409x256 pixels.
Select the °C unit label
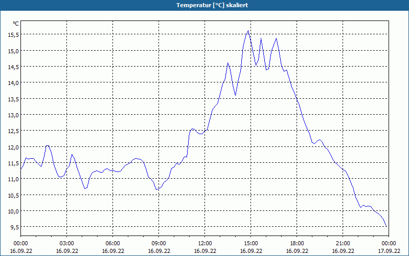point(16,24)
